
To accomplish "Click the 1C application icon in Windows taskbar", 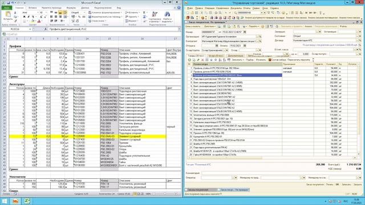I will 15,201.
